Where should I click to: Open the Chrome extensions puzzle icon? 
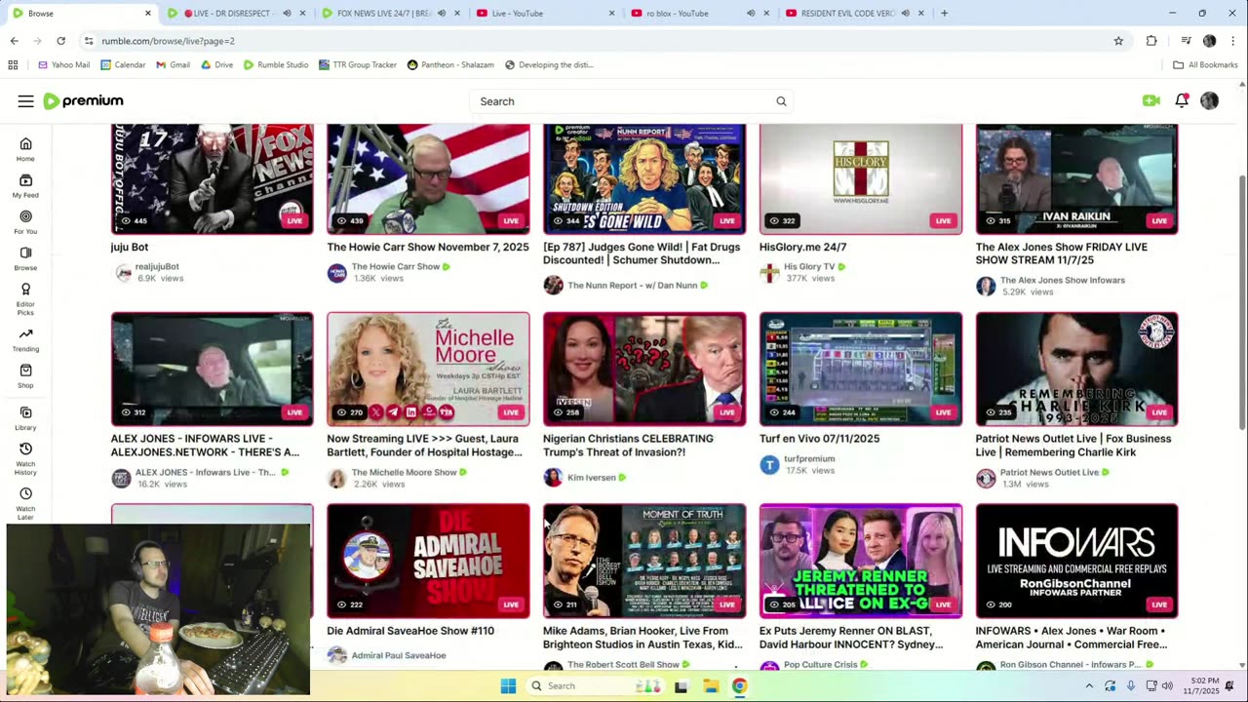coord(1151,41)
